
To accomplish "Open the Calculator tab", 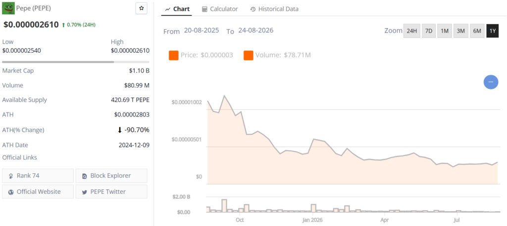I will (220, 9).
